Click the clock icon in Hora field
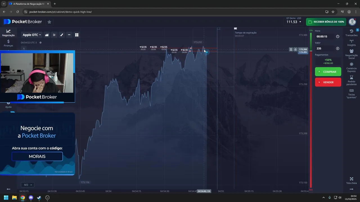 pyautogui.click(x=337, y=36)
